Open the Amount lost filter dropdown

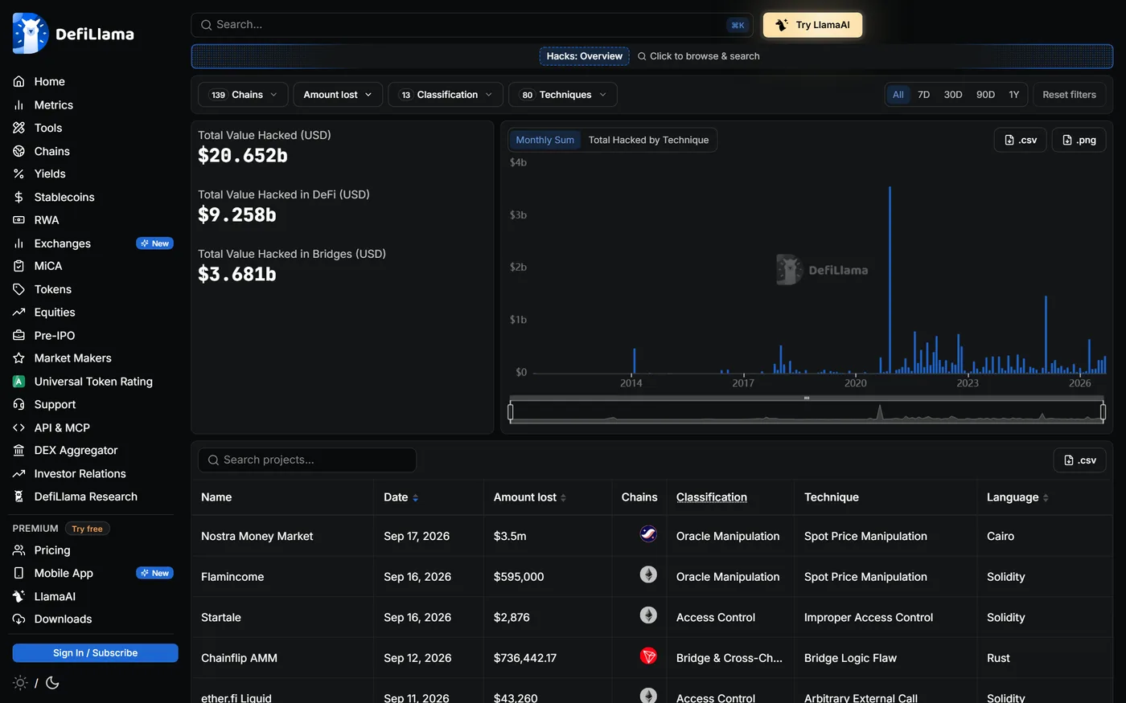338,95
